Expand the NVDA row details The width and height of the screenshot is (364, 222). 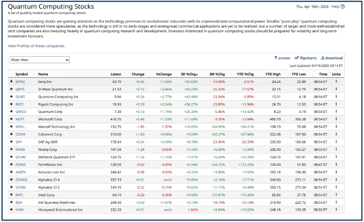pos(11,149)
